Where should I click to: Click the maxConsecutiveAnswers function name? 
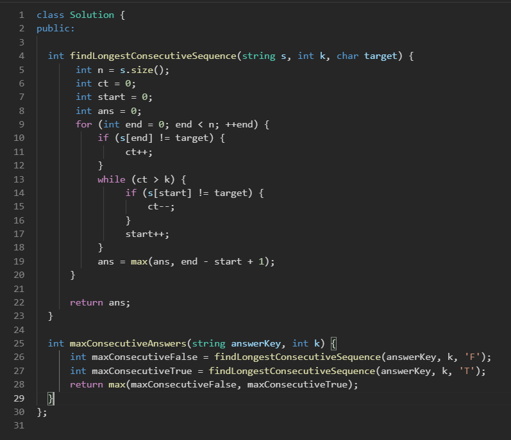[128, 344]
